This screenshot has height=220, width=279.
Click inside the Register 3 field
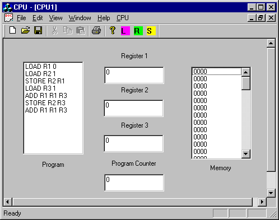(134, 143)
